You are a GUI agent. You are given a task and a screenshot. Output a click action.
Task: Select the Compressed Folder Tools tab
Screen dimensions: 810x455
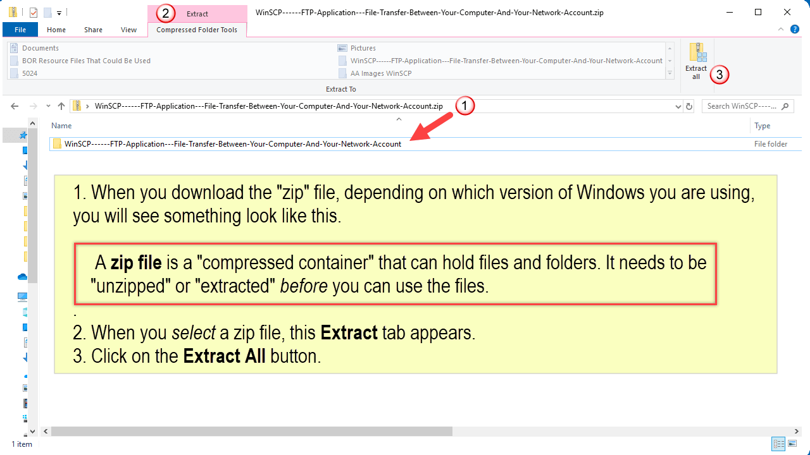coord(197,30)
